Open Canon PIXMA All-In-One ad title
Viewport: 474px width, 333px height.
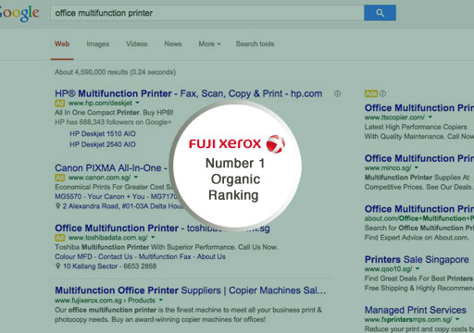pyautogui.click(x=111, y=168)
